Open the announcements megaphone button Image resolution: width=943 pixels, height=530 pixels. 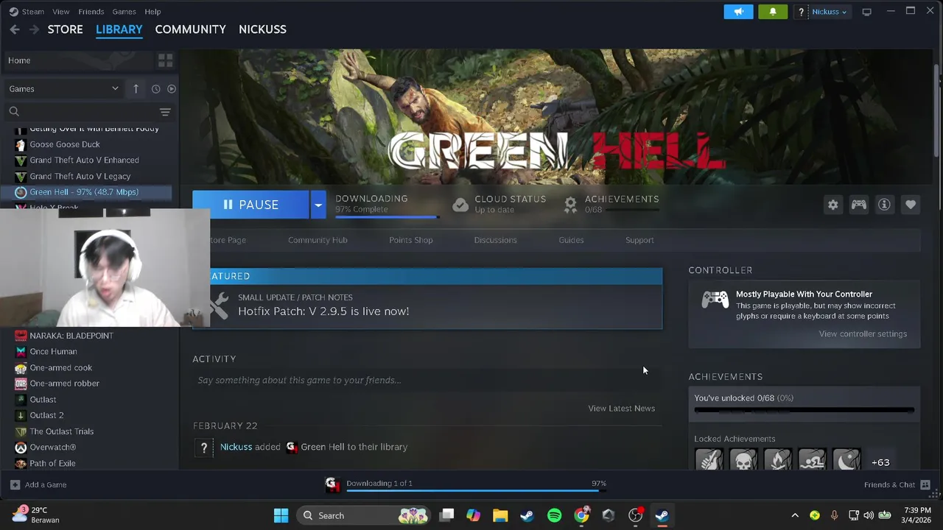(738, 12)
